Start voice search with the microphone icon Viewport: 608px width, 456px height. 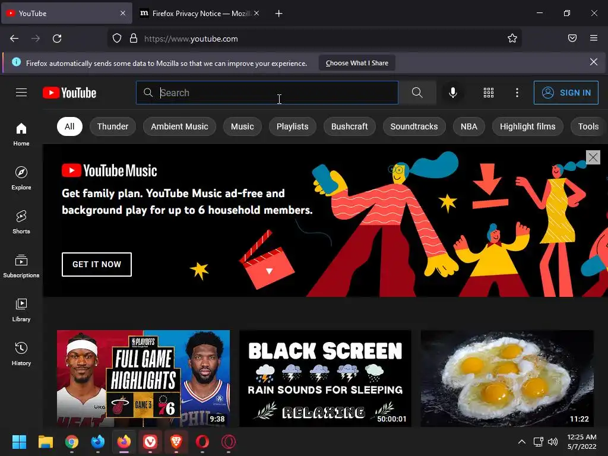pos(452,93)
